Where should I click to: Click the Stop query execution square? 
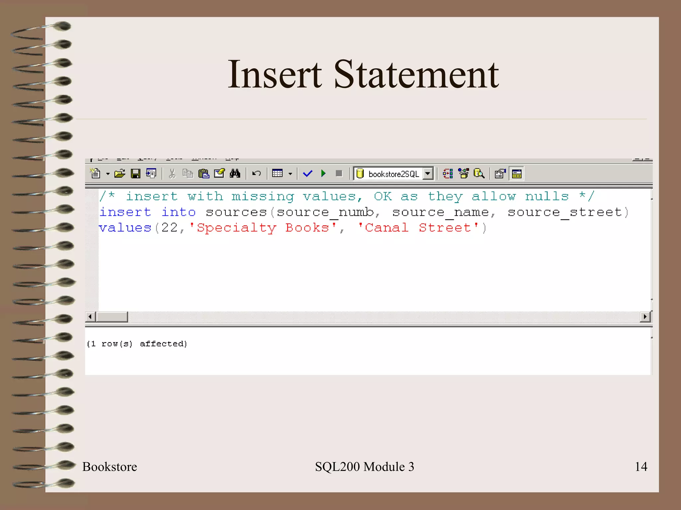coord(339,173)
